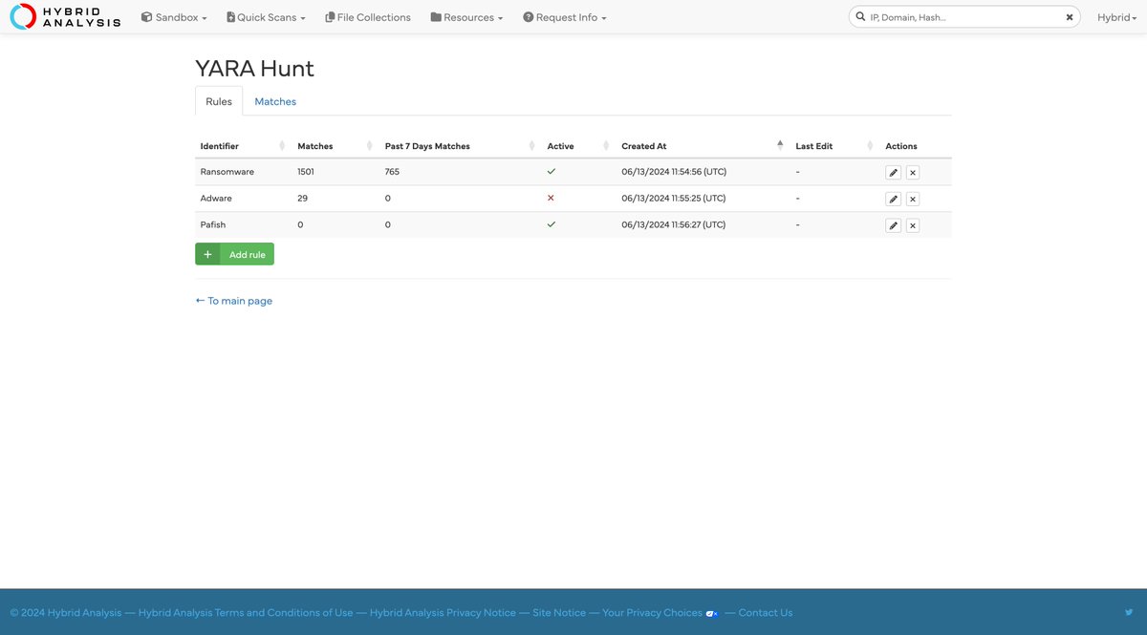
Task: Open the Sandbox dropdown menu
Action: [174, 17]
